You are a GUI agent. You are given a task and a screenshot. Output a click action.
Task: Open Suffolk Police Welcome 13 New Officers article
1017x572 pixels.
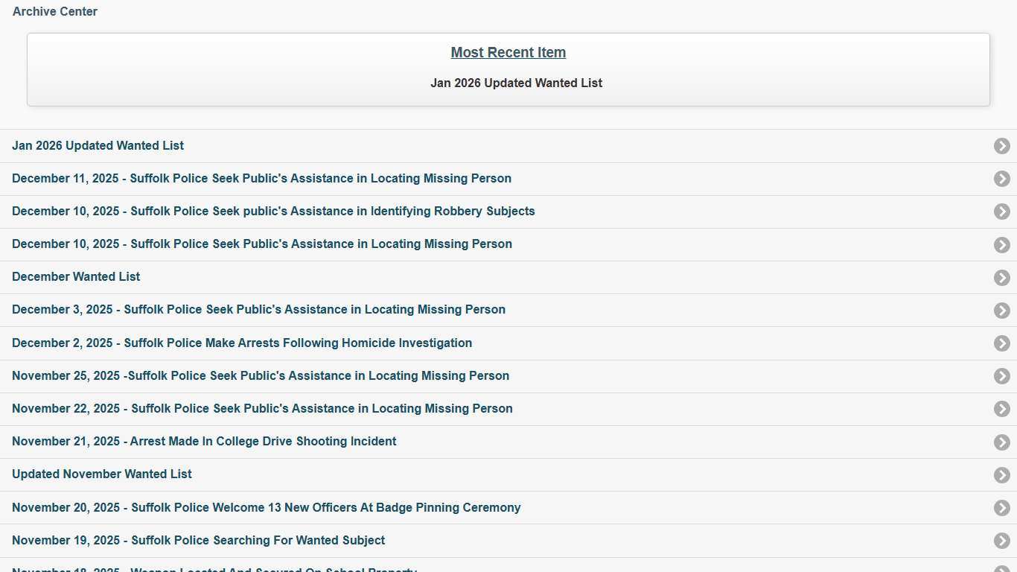point(266,507)
